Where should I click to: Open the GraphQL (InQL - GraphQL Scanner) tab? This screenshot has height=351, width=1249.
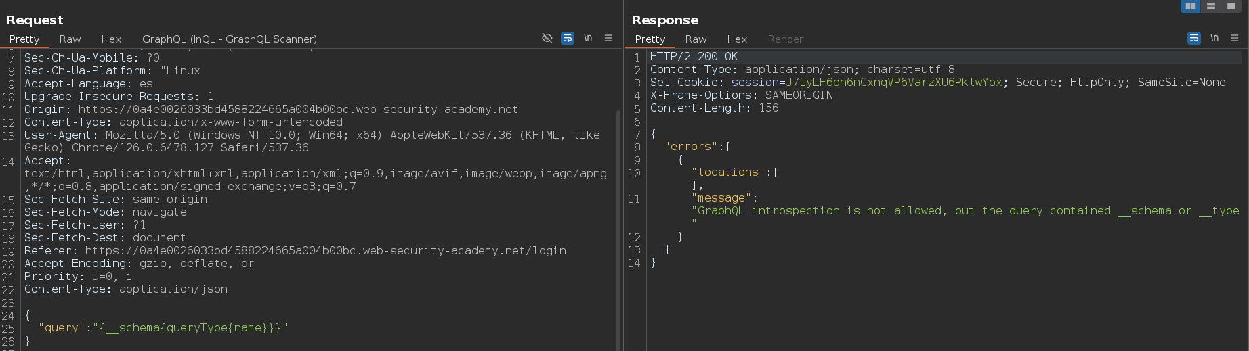coord(230,39)
